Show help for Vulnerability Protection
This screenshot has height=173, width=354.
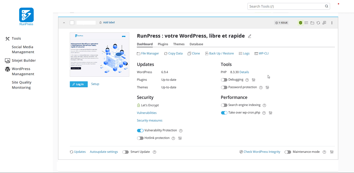181,131
